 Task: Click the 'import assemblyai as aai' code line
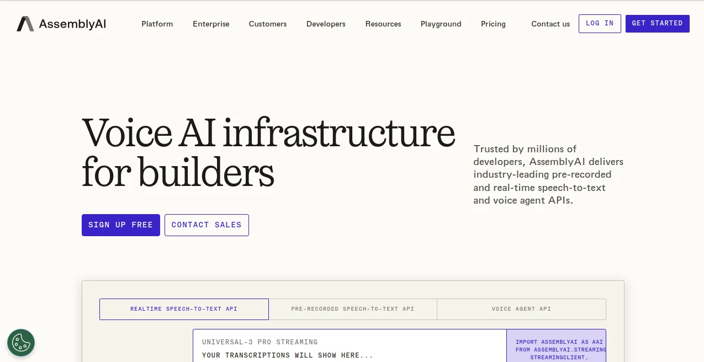point(559,342)
